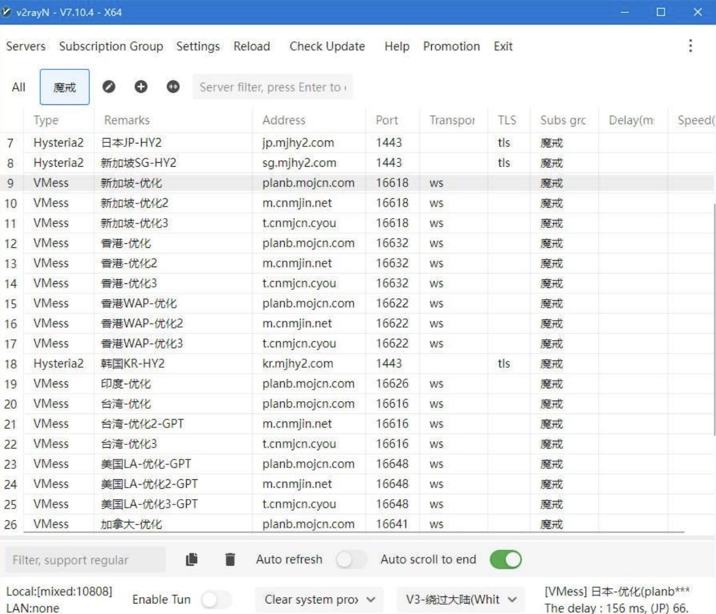This screenshot has height=614, width=716.
Task: Open the three-dot overflow menu
Action: 690,46
